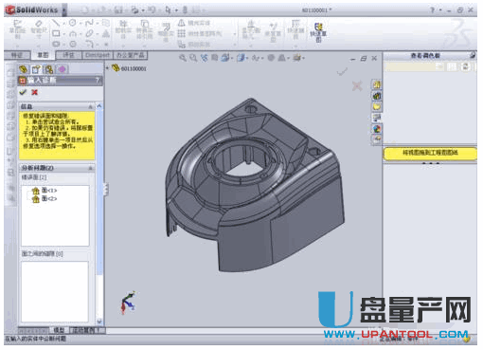Collapse the Analyze Problem section header

90,168
